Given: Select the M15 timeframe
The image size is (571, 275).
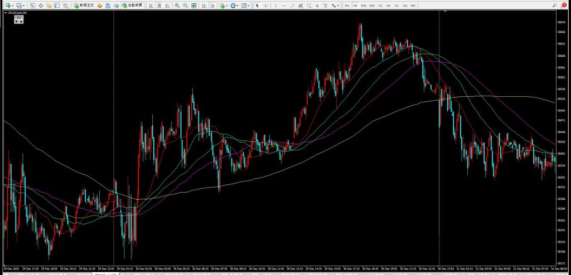Looking at the screenshot, I should [x=364, y=5].
